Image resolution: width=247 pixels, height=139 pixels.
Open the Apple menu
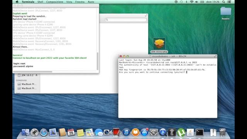(x=17, y=2)
